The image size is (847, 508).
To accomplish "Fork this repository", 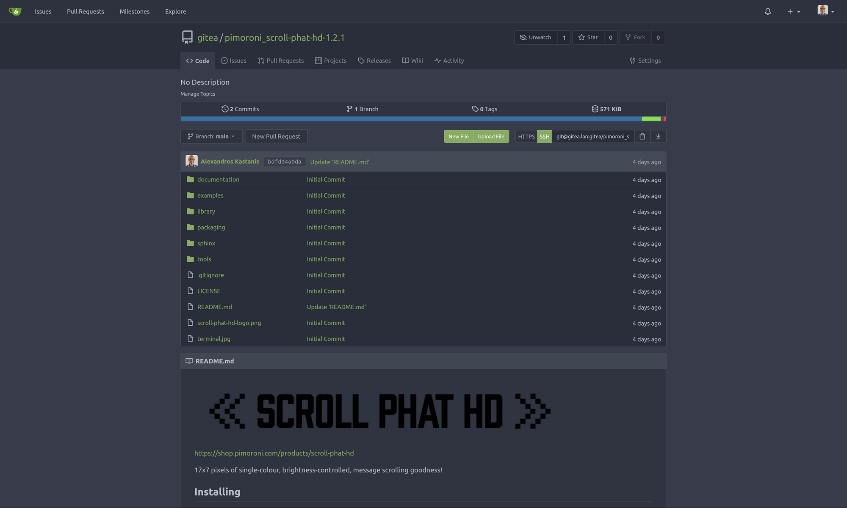I will point(635,37).
